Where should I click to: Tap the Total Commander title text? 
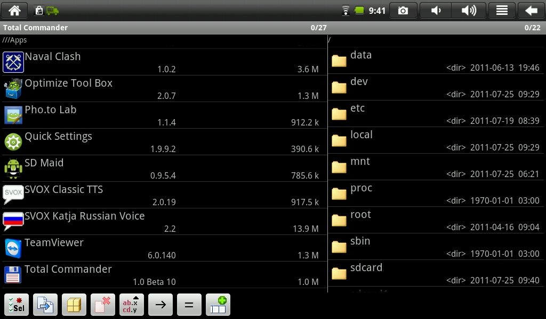[x=35, y=28]
